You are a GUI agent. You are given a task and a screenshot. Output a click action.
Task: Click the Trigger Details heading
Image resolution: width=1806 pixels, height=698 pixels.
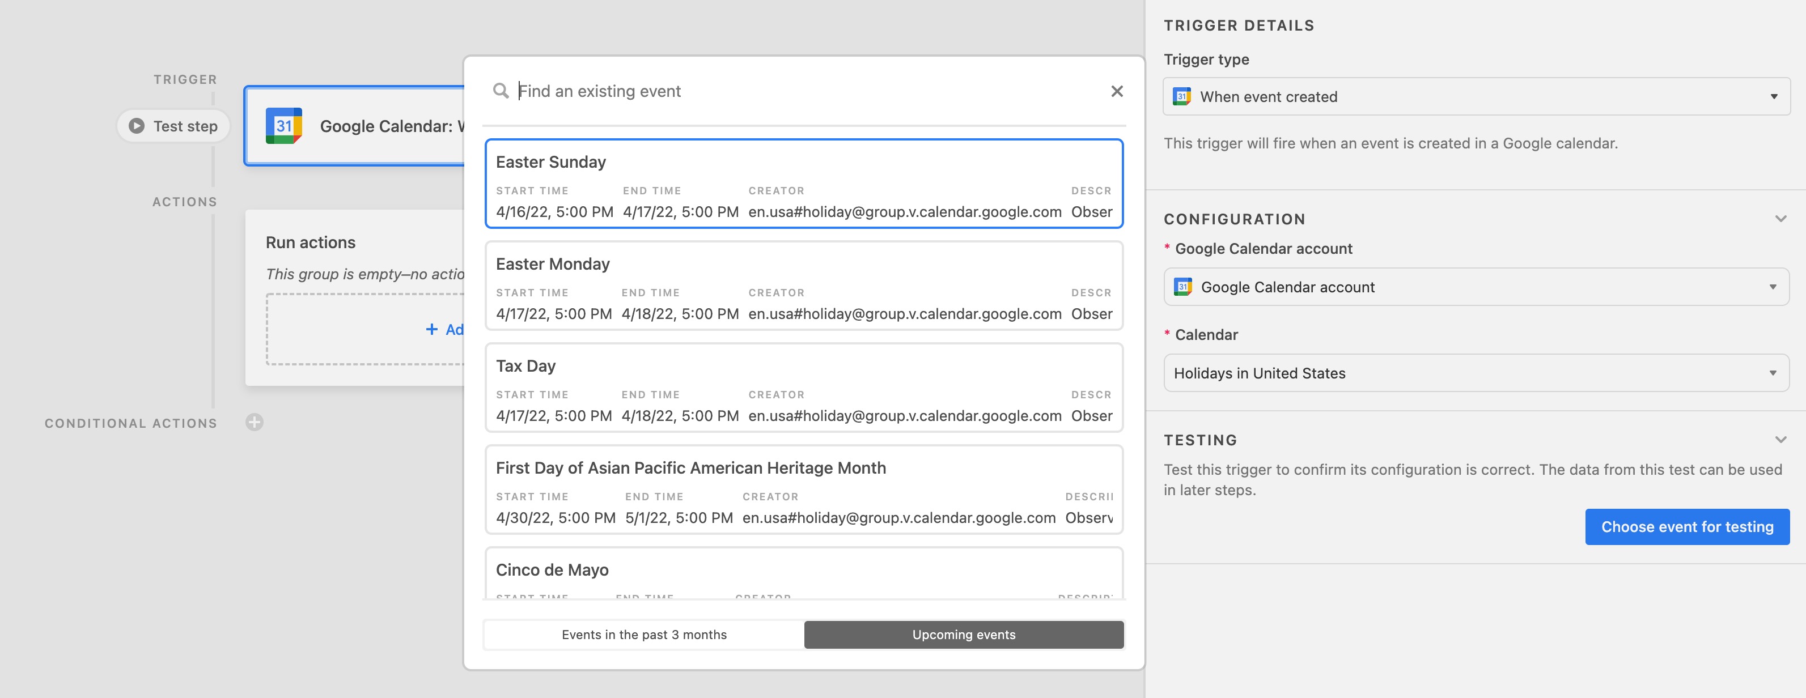click(x=1239, y=26)
